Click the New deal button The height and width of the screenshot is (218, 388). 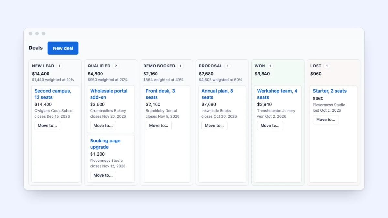tap(63, 48)
